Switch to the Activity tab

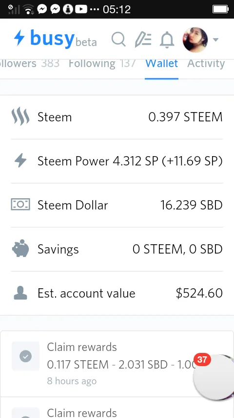tap(206, 64)
